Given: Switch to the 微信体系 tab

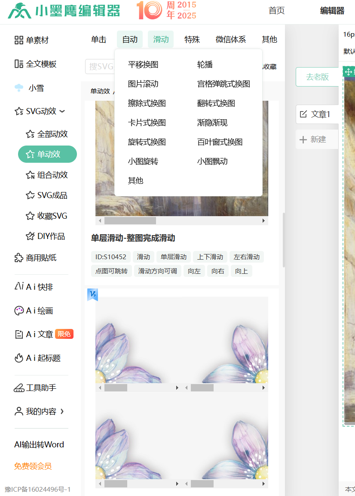Looking at the screenshot, I should [x=231, y=40].
